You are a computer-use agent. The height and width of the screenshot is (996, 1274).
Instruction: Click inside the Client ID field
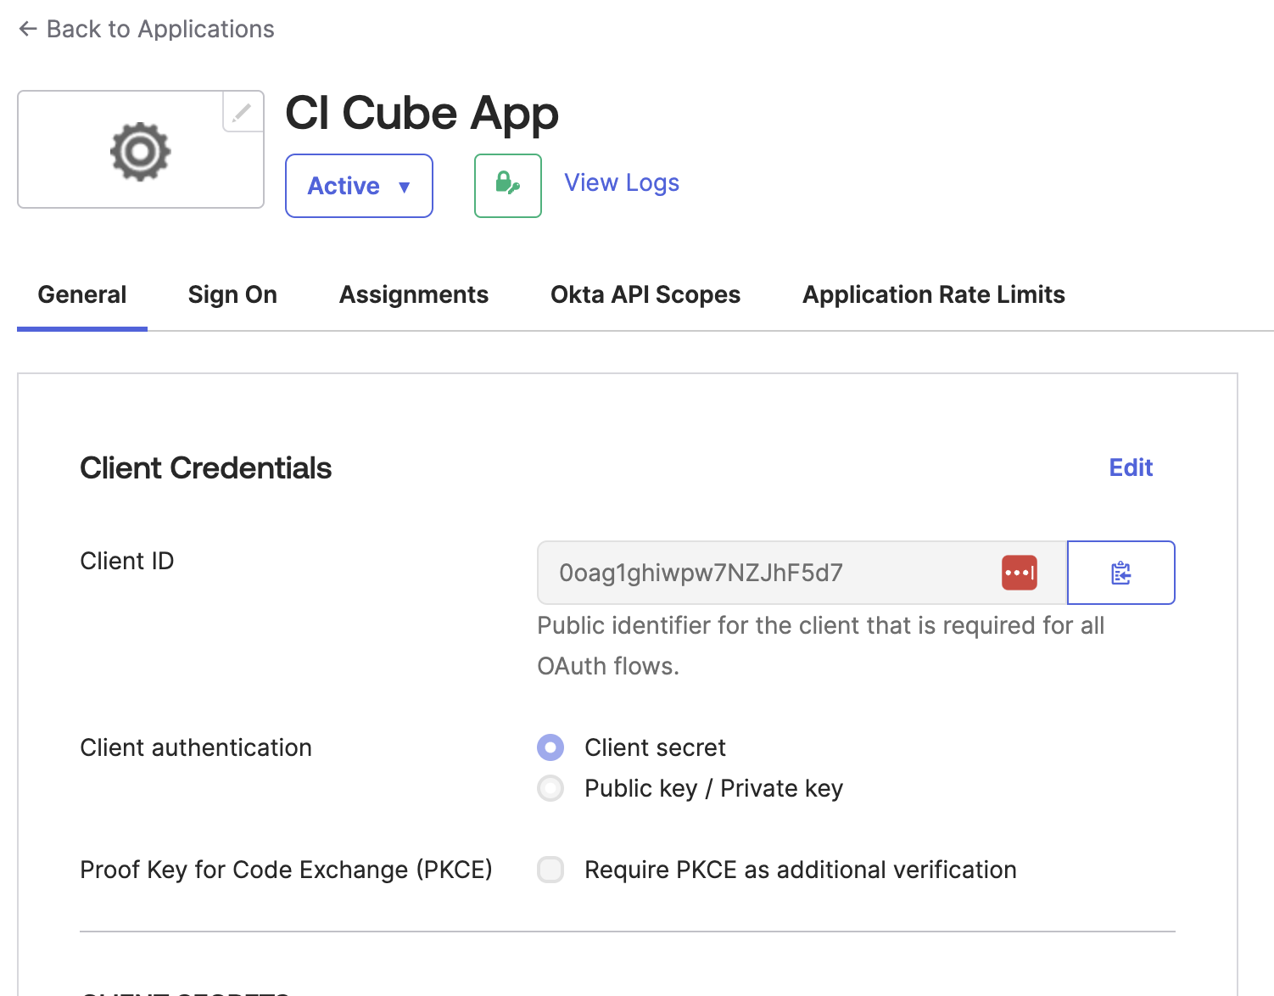click(763, 572)
